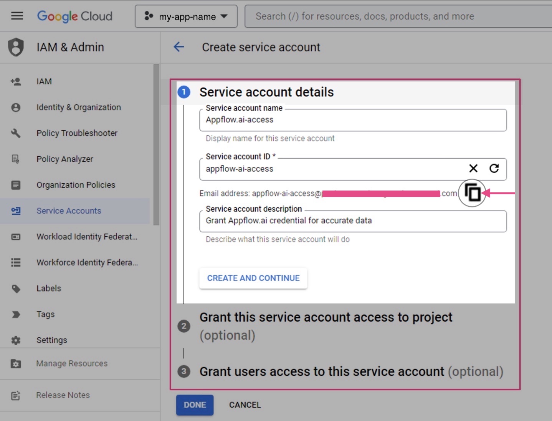Go back using the back arrow
The width and height of the screenshot is (552, 421).
coord(178,47)
